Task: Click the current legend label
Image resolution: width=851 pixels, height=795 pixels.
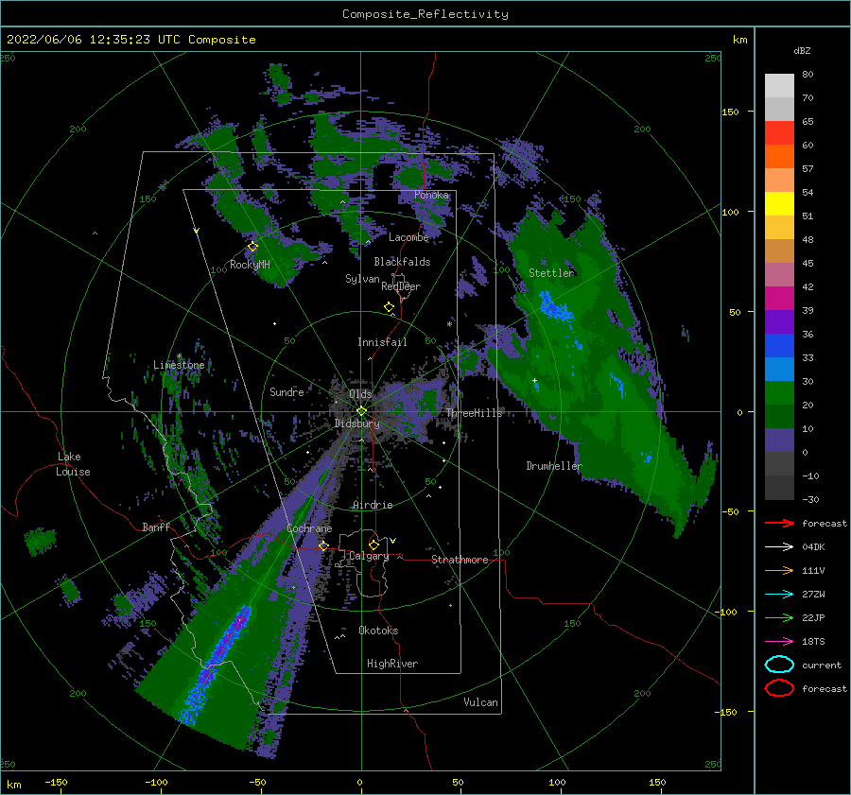Action: pos(822,665)
